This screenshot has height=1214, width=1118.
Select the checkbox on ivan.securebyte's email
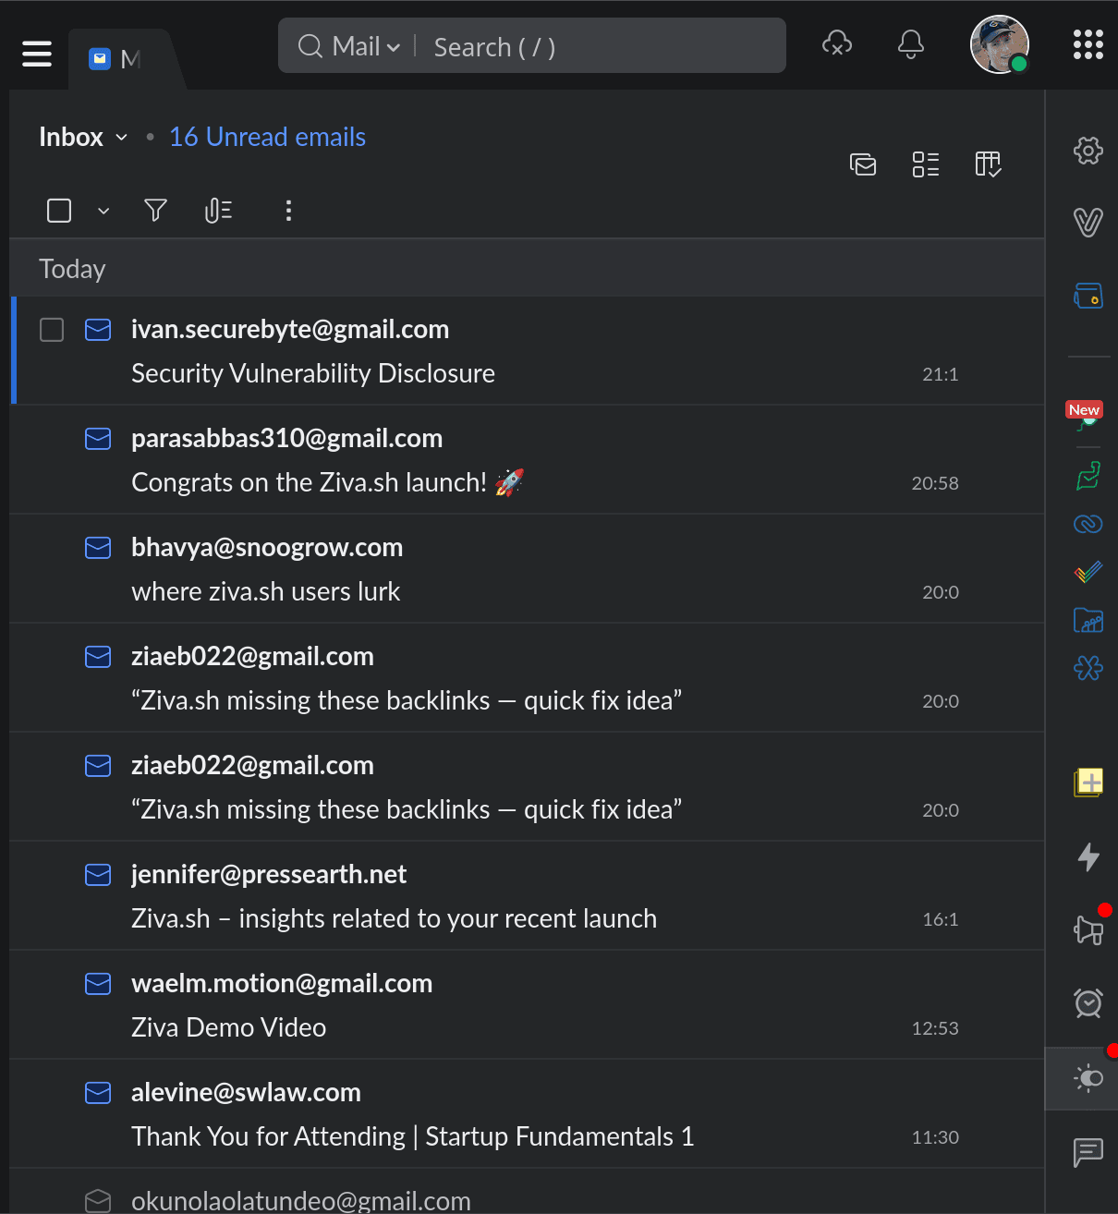[x=52, y=330]
